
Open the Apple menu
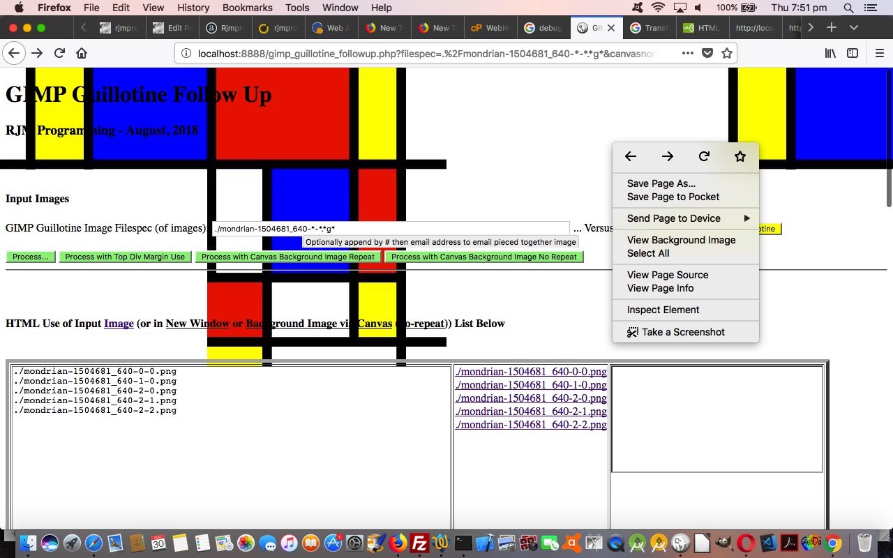tap(19, 8)
